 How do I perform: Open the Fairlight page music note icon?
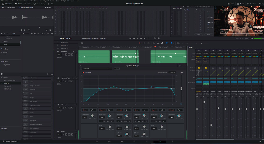pyautogui.click(x=159, y=142)
